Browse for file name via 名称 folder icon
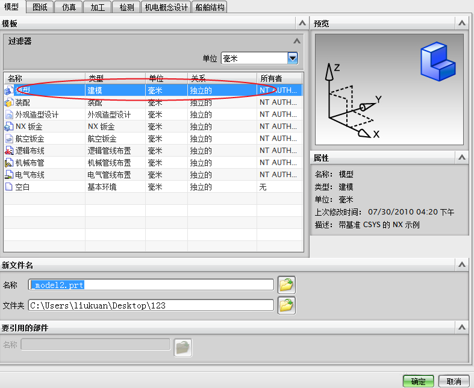 [x=286, y=285]
